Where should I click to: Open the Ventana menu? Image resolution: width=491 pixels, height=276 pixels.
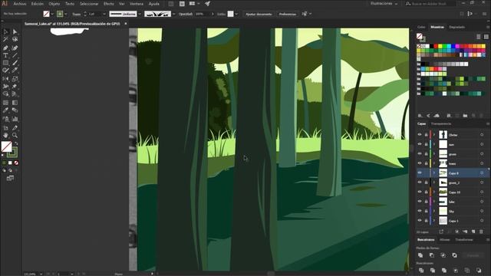[137, 4]
